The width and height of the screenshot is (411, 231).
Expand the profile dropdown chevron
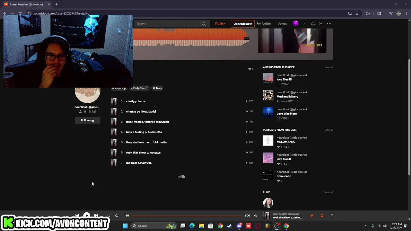pyautogui.click(x=303, y=23)
